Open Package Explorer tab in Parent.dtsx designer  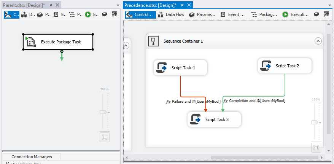(76, 14)
